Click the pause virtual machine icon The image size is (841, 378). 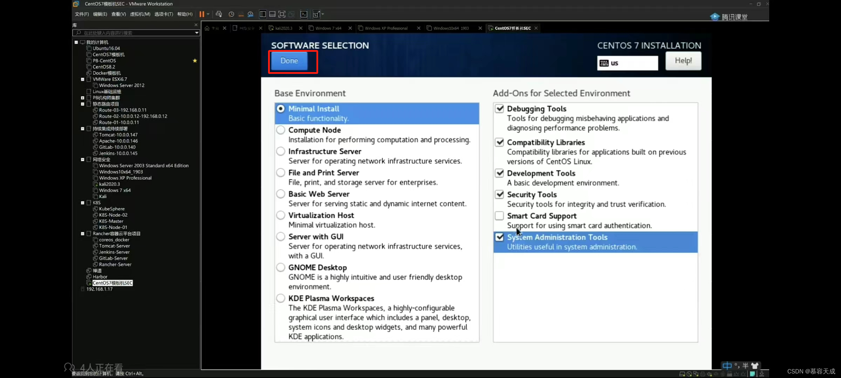[x=202, y=14]
